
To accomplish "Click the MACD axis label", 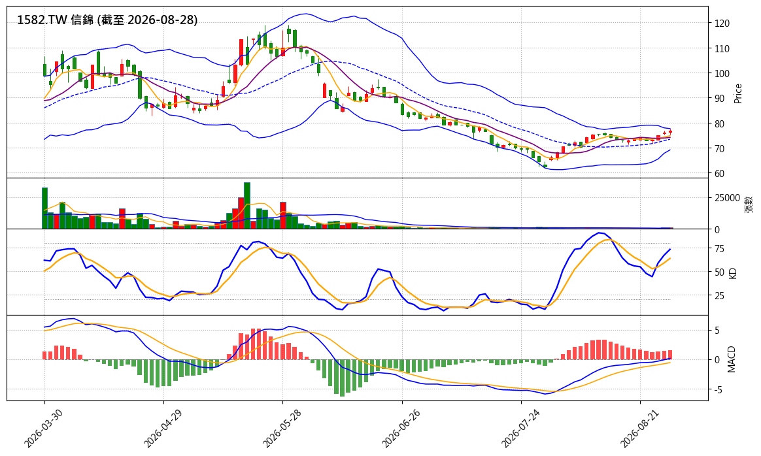I will pyautogui.click(x=732, y=359).
